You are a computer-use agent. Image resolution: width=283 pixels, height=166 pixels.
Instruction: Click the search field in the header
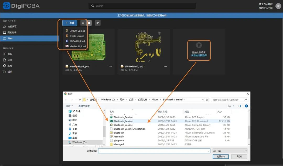tap(142, 6)
